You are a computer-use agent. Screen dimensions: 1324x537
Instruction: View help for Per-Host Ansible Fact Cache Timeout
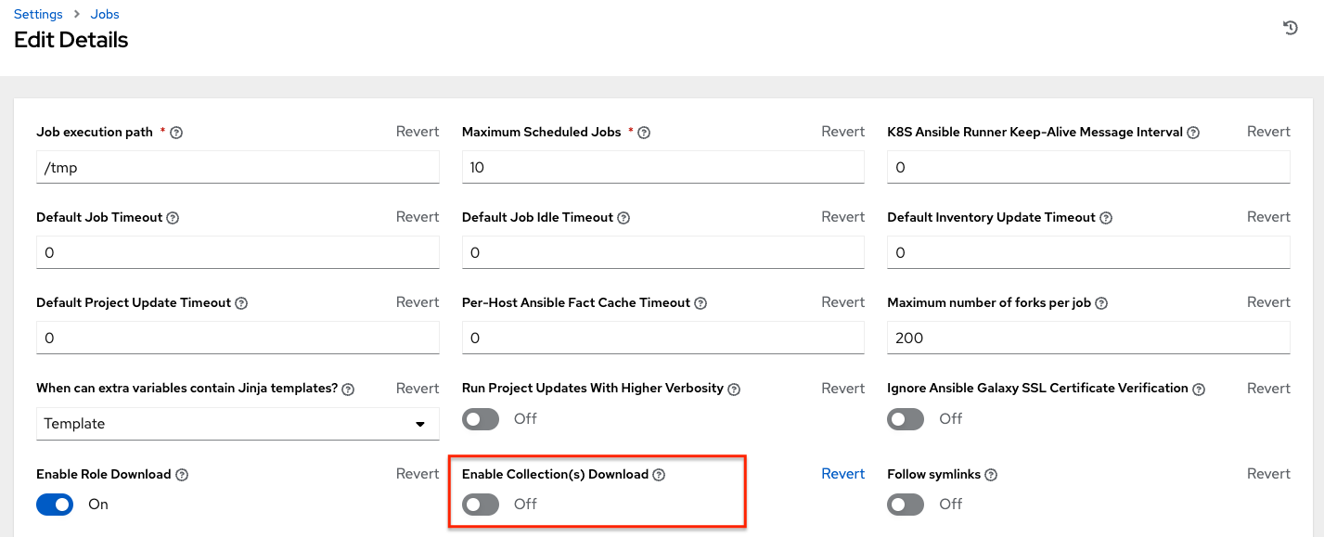point(701,302)
